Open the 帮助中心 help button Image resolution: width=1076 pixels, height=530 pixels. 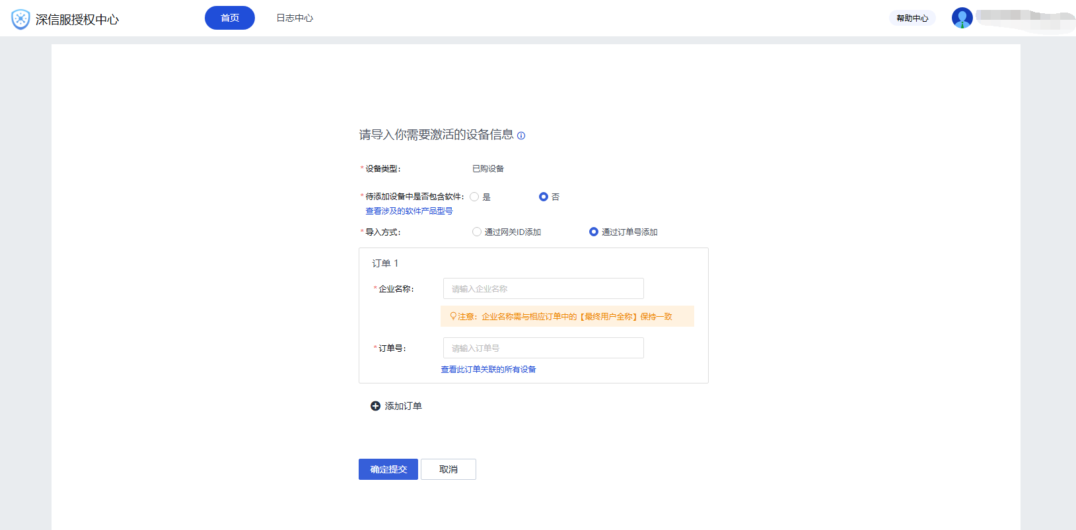click(912, 18)
